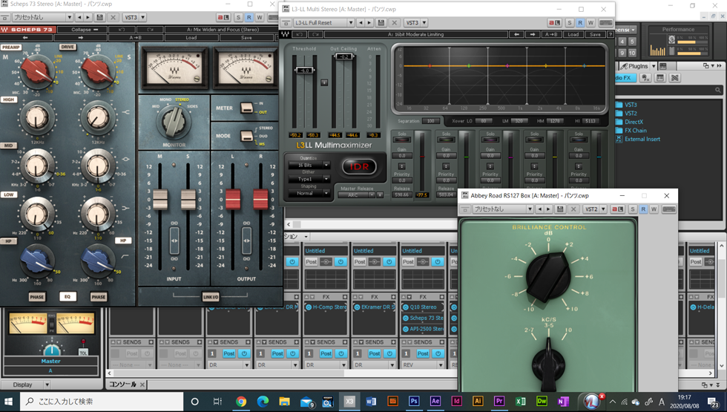727x412 pixels.
Task: Enable the IDR button in L3-LL
Action: pyautogui.click(x=359, y=166)
